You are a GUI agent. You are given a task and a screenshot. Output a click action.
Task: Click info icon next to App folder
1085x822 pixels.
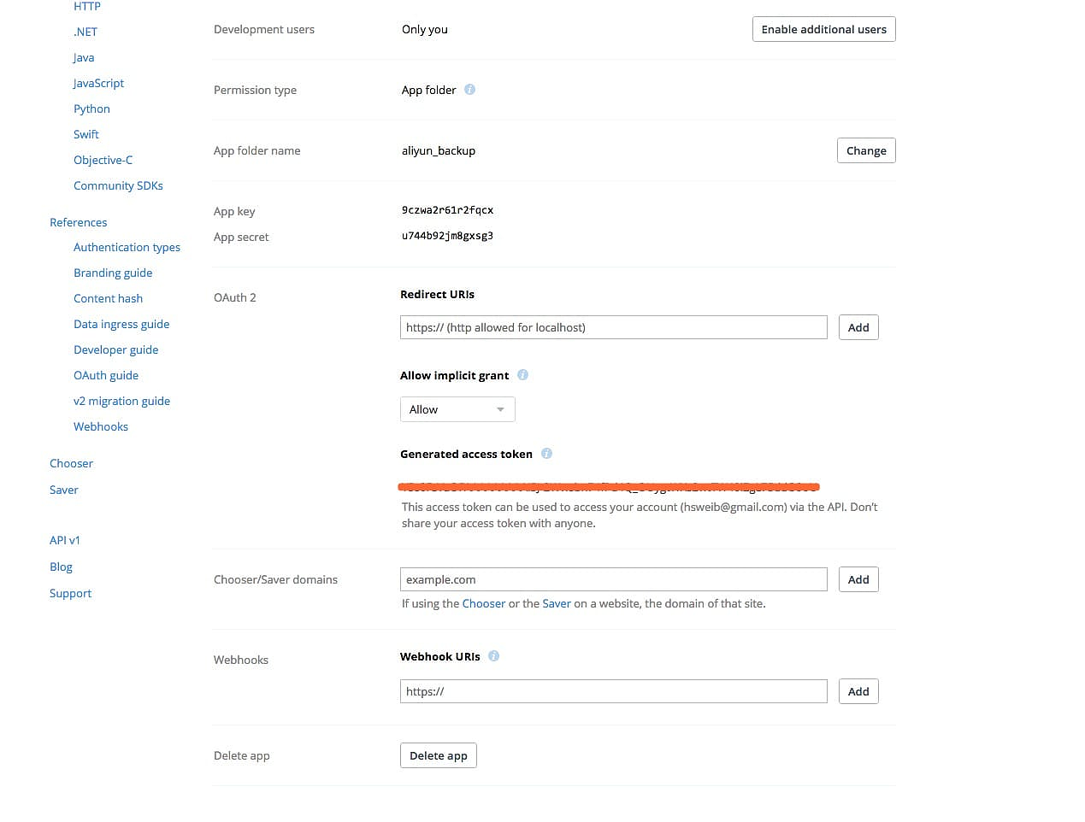[x=469, y=90]
